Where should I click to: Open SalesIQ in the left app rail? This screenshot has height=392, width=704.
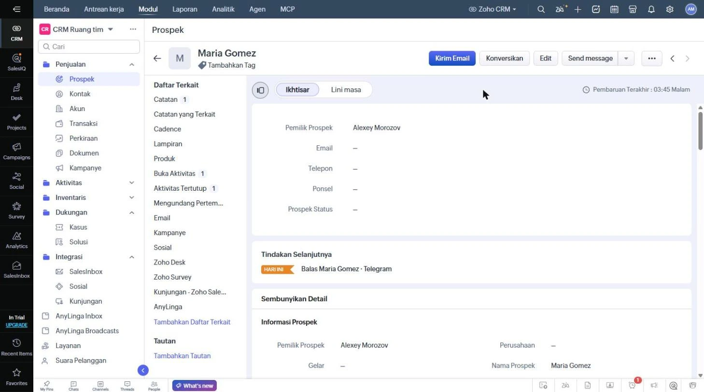(16, 62)
